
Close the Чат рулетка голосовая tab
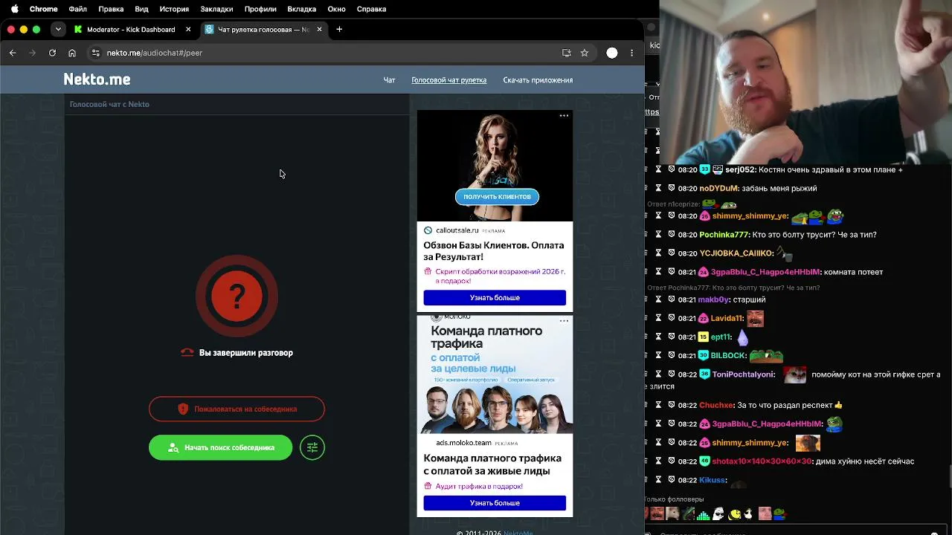pyautogui.click(x=320, y=30)
